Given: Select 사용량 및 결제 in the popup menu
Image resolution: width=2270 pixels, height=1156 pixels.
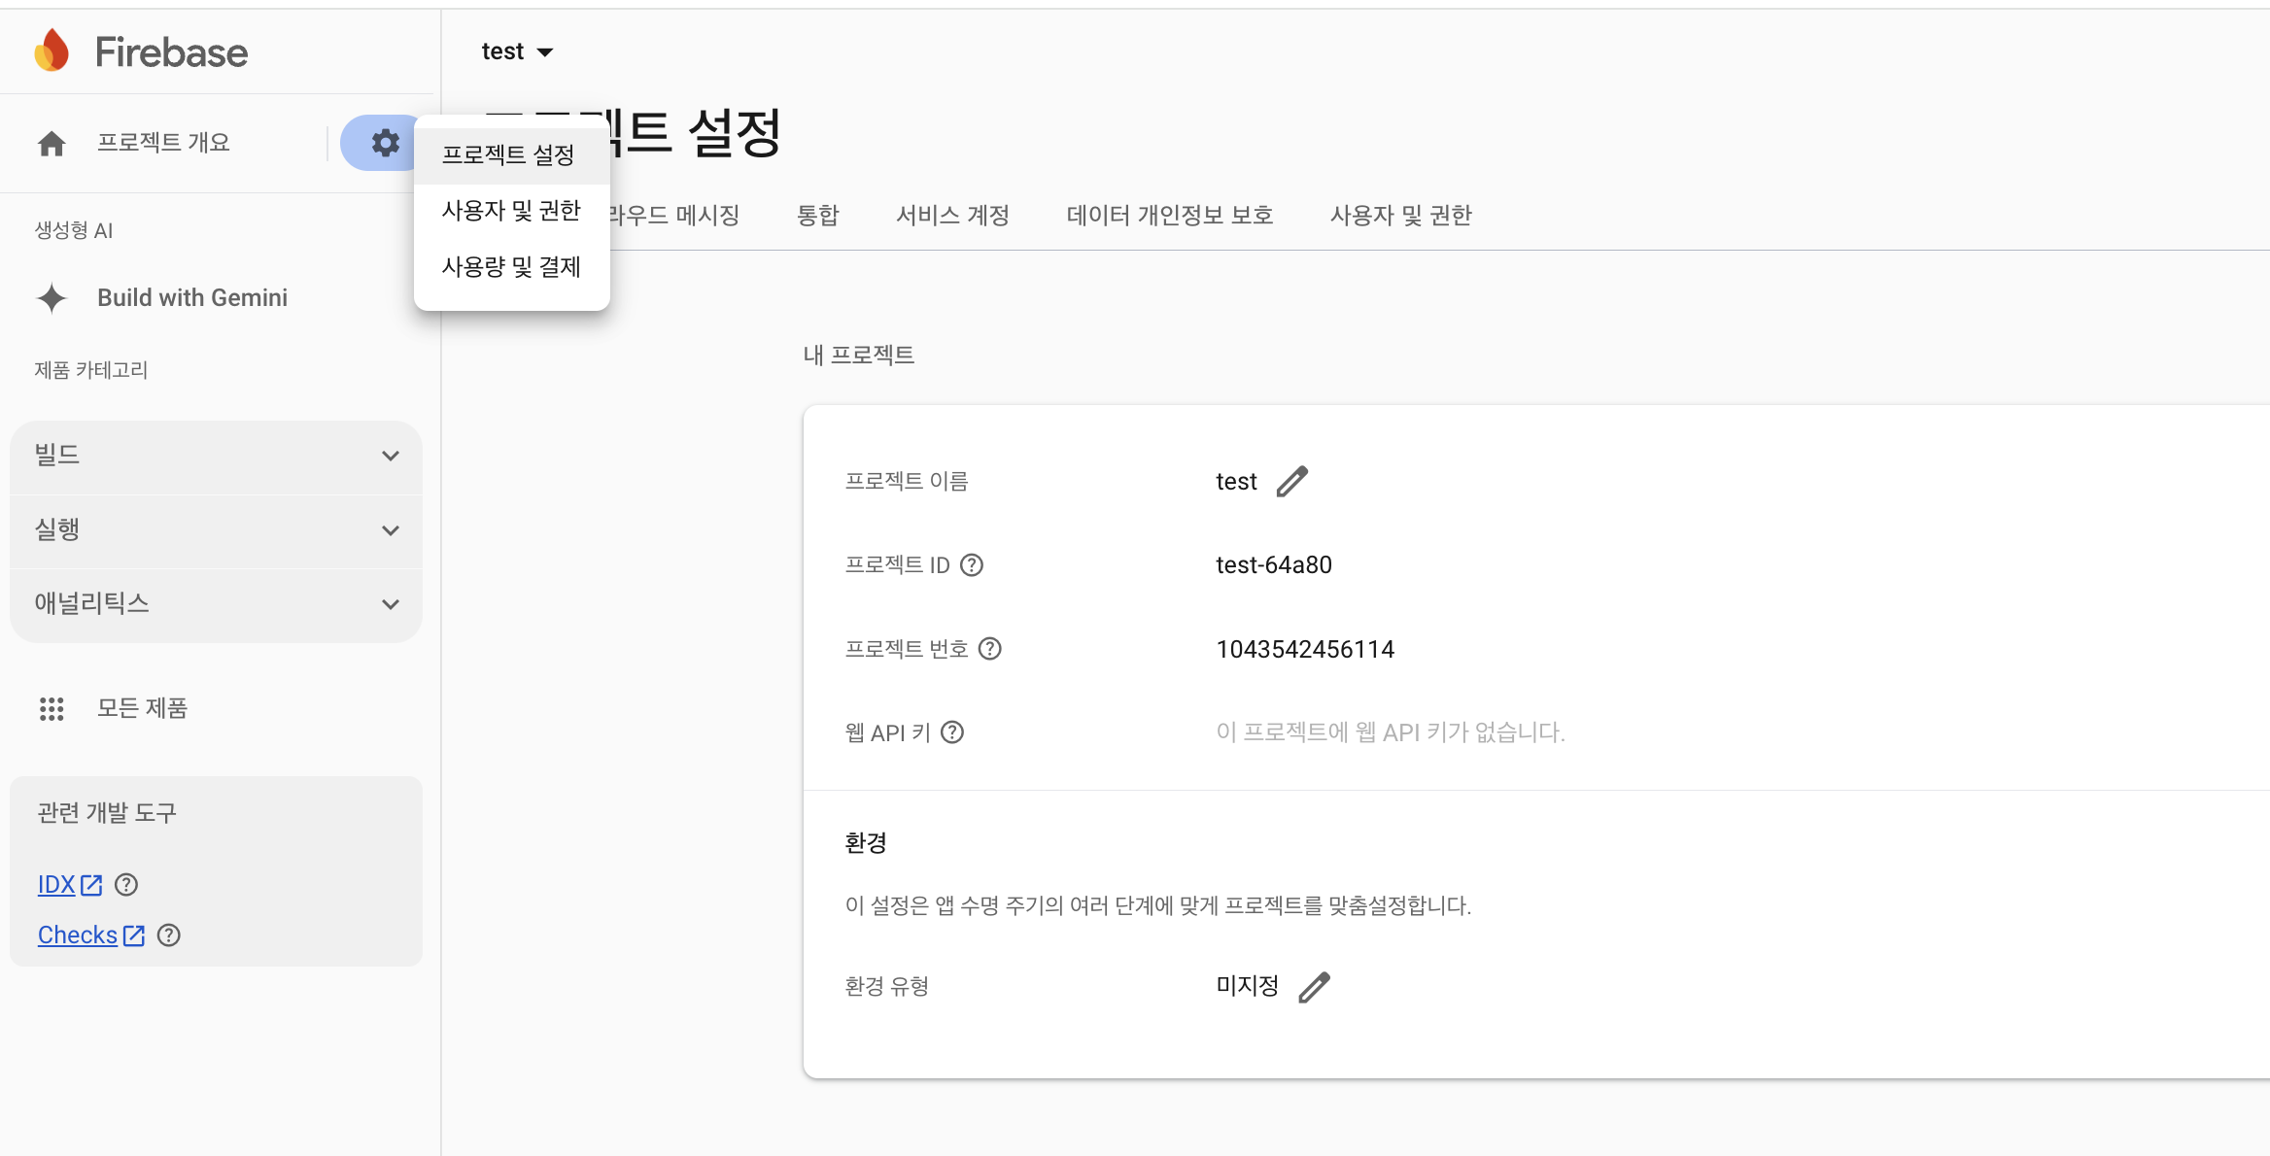Looking at the screenshot, I should (x=511, y=267).
